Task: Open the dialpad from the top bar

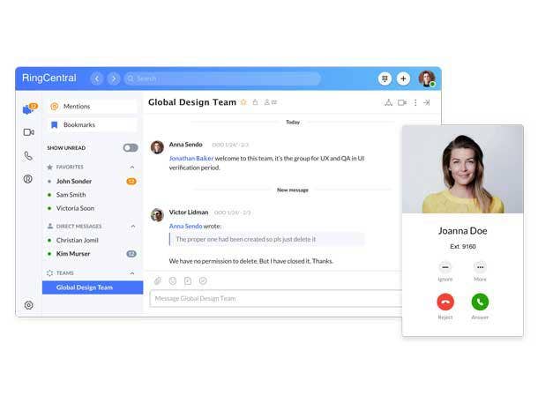Action: click(385, 78)
